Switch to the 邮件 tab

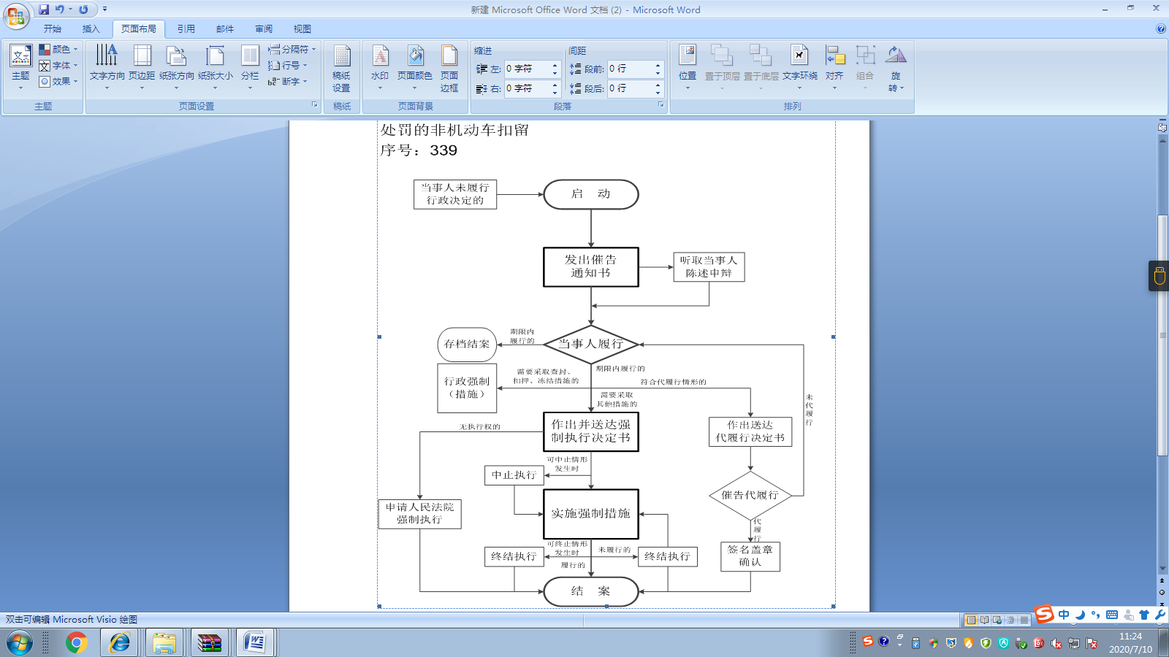[225, 29]
